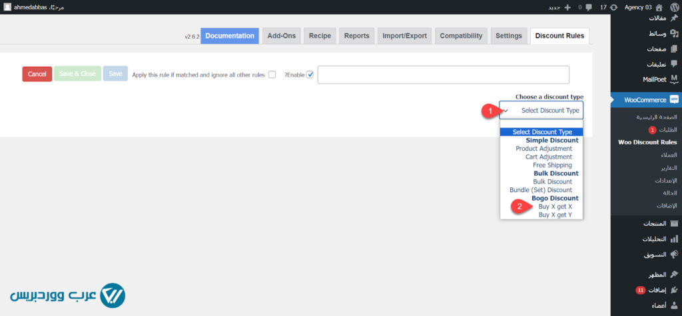Viewport: 682px width, 316px height.
Task: Open the العملاء customers submenu link
Action: (x=669, y=155)
